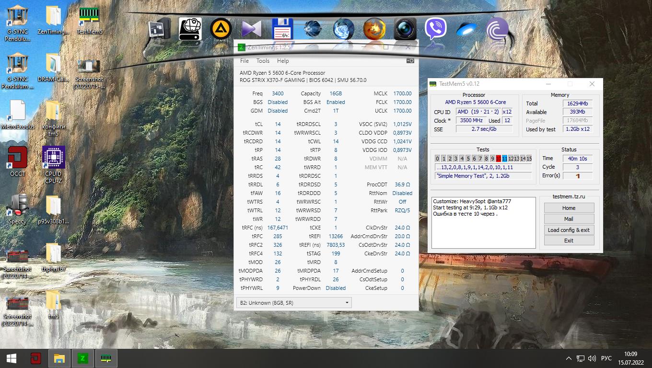Open the Windows Start menu

tap(12, 358)
